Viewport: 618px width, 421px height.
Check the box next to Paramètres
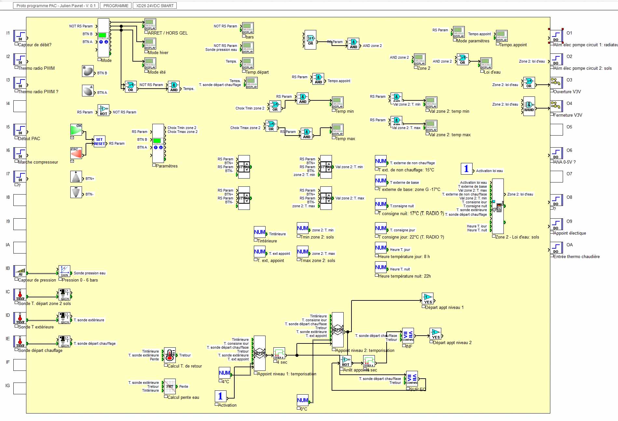click(154, 165)
